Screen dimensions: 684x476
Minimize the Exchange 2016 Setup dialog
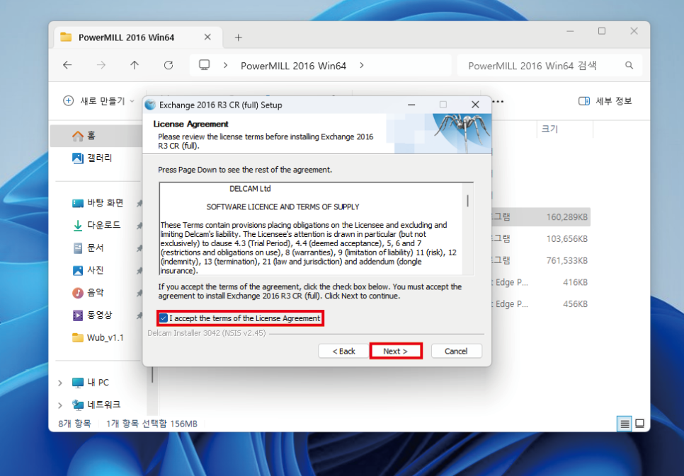411,105
